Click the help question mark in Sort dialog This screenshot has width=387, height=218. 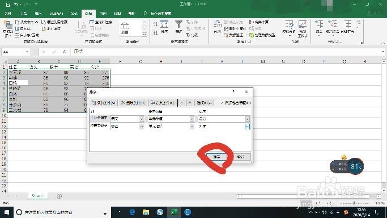tap(233, 92)
